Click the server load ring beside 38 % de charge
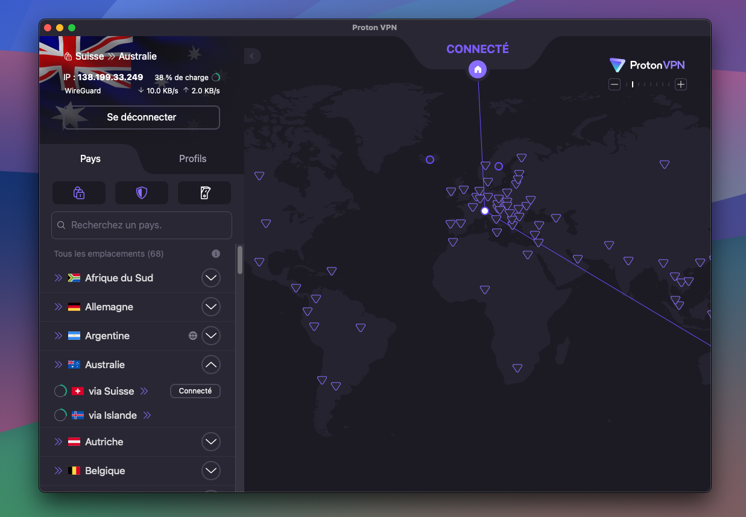This screenshot has width=746, height=517. click(x=216, y=77)
